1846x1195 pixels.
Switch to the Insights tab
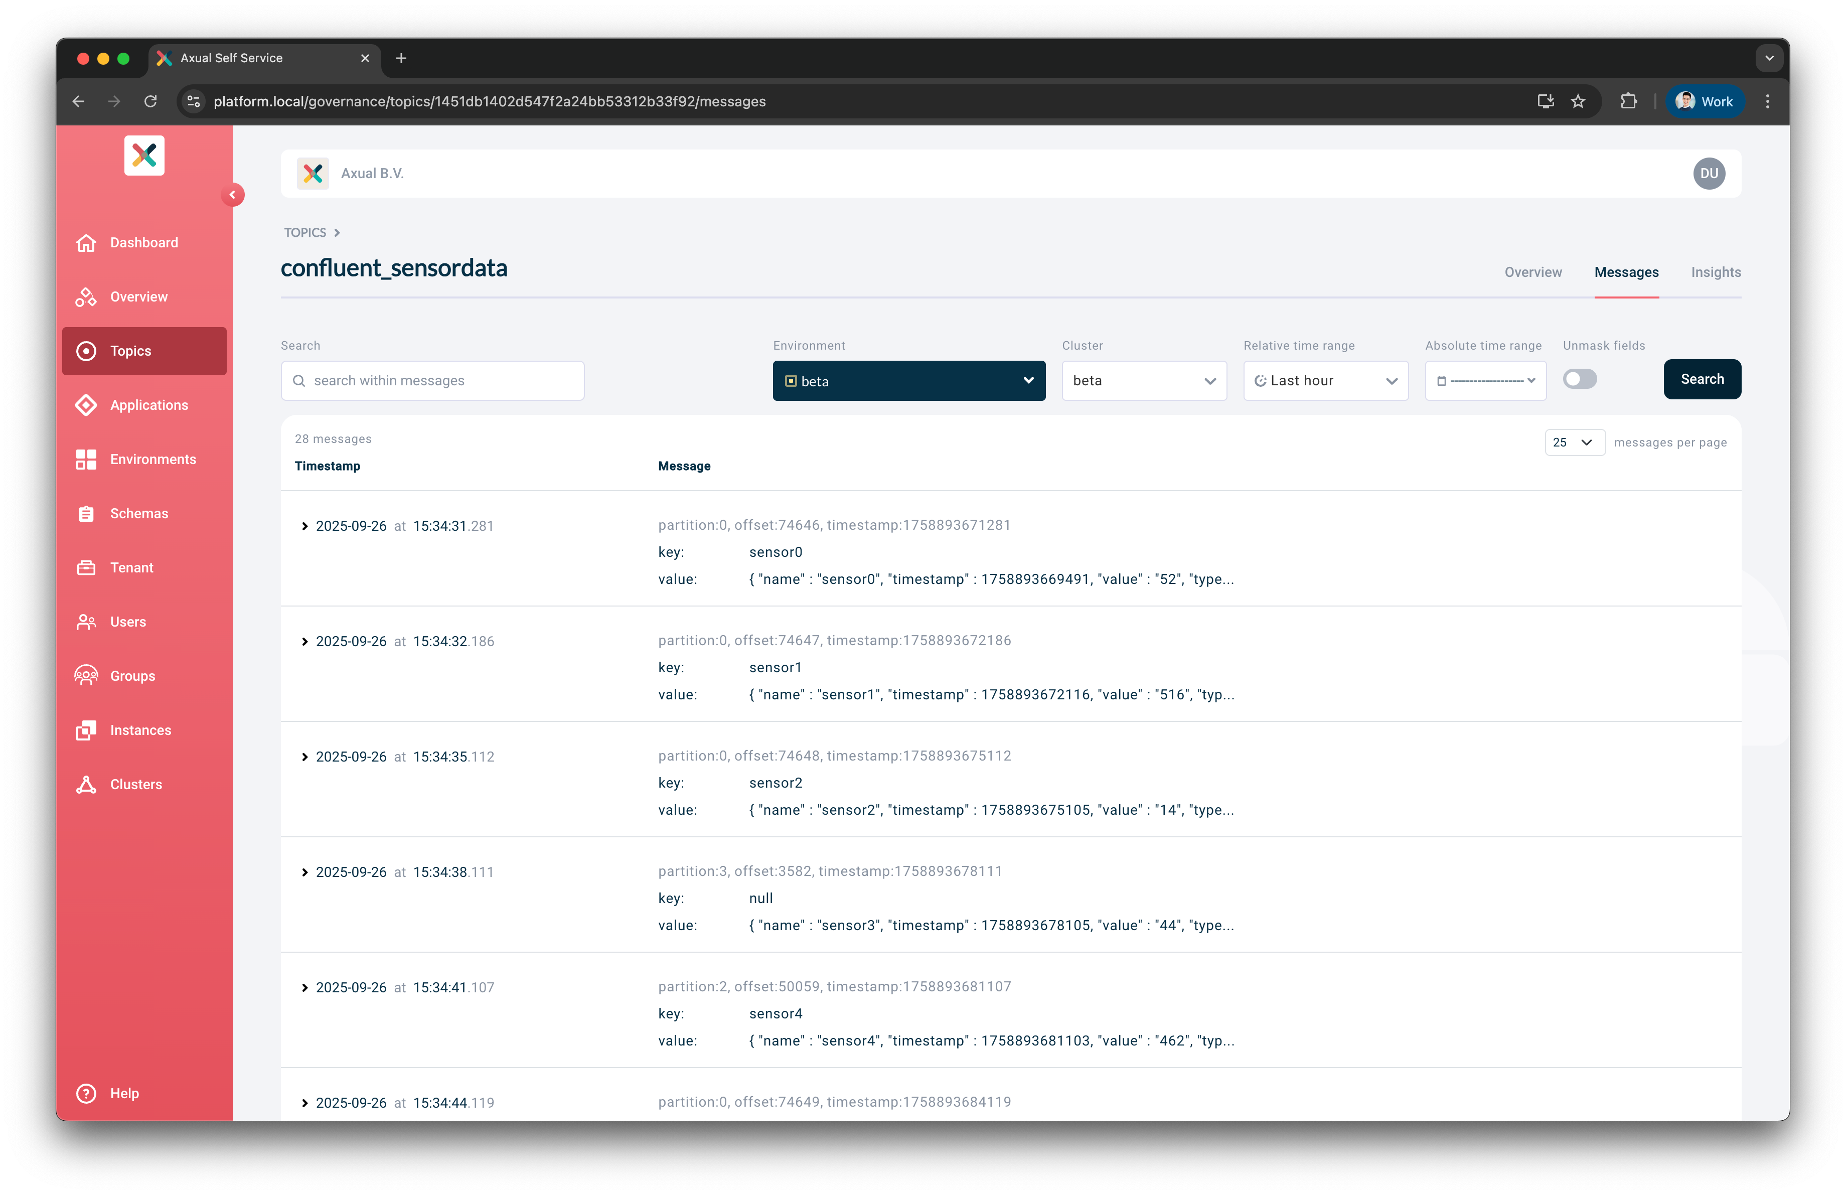[1715, 272]
